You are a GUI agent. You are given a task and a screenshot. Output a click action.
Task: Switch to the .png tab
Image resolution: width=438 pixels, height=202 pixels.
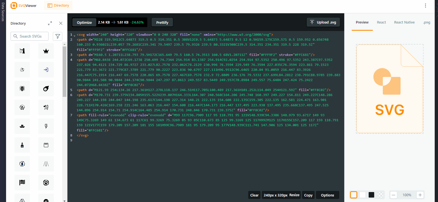tap(427, 22)
